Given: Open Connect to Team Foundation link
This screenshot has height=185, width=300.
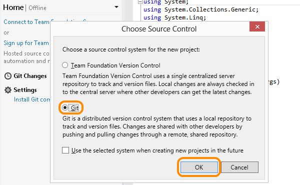Looking at the screenshot, I should point(27,22).
